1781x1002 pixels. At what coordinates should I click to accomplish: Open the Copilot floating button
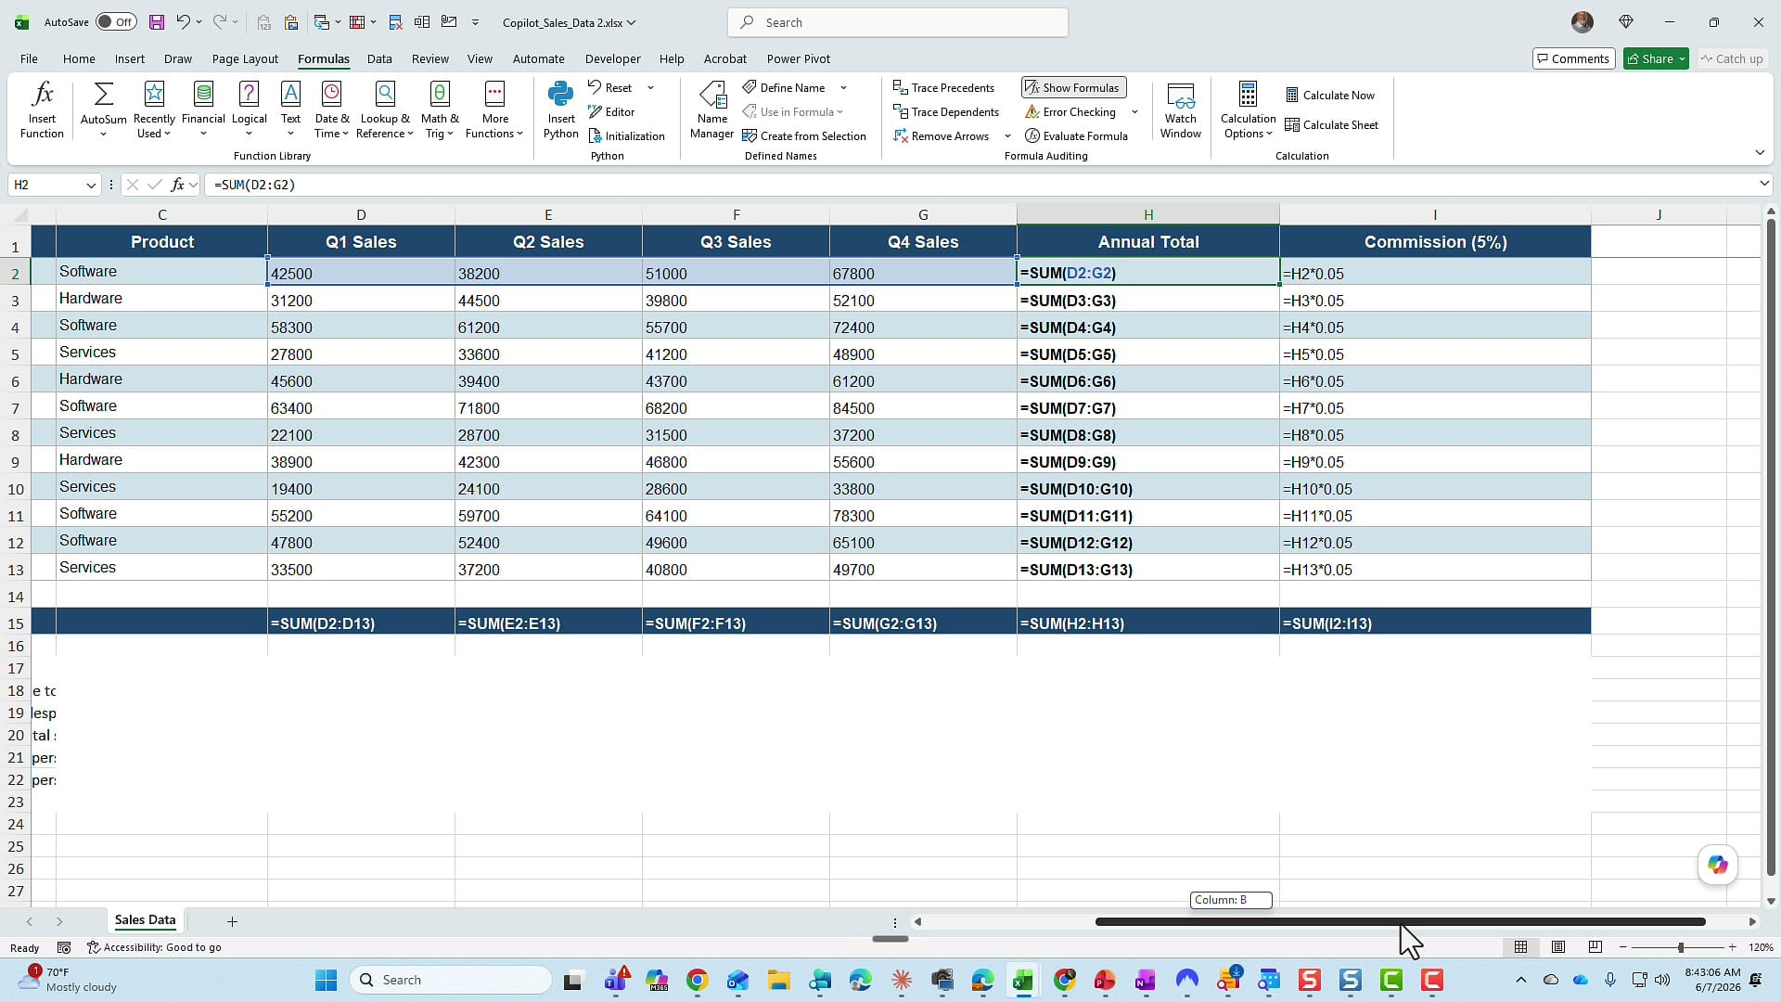[1717, 865]
